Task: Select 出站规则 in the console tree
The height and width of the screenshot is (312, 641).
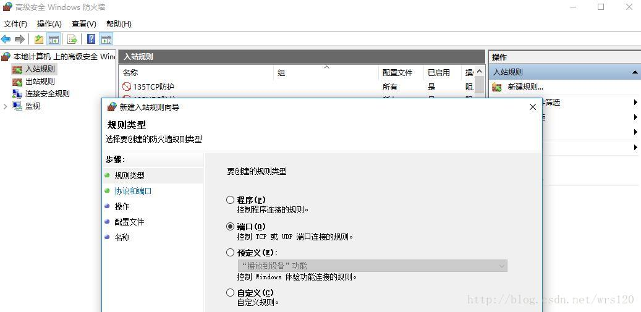Action: tap(40, 82)
